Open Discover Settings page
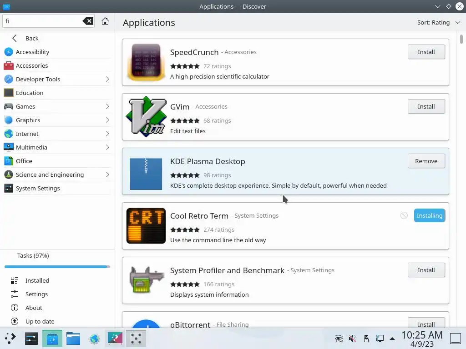The image size is (466, 349). pyautogui.click(x=57, y=294)
